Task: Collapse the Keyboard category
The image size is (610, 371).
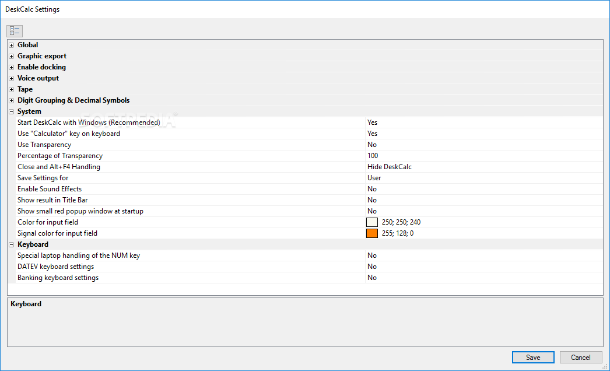Action: (x=12, y=245)
